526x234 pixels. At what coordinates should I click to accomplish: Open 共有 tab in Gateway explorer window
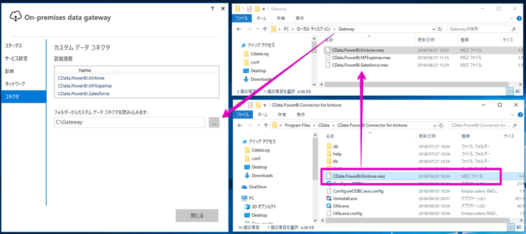click(x=281, y=18)
